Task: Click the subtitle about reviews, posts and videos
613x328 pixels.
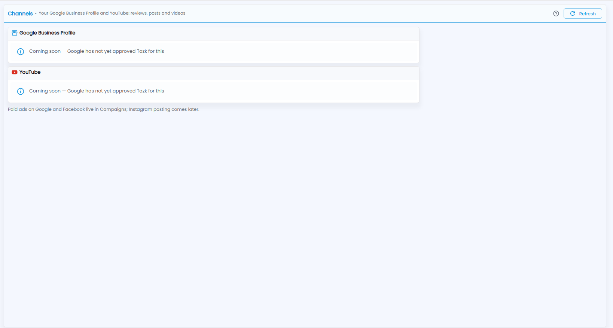Action: click(x=112, y=13)
